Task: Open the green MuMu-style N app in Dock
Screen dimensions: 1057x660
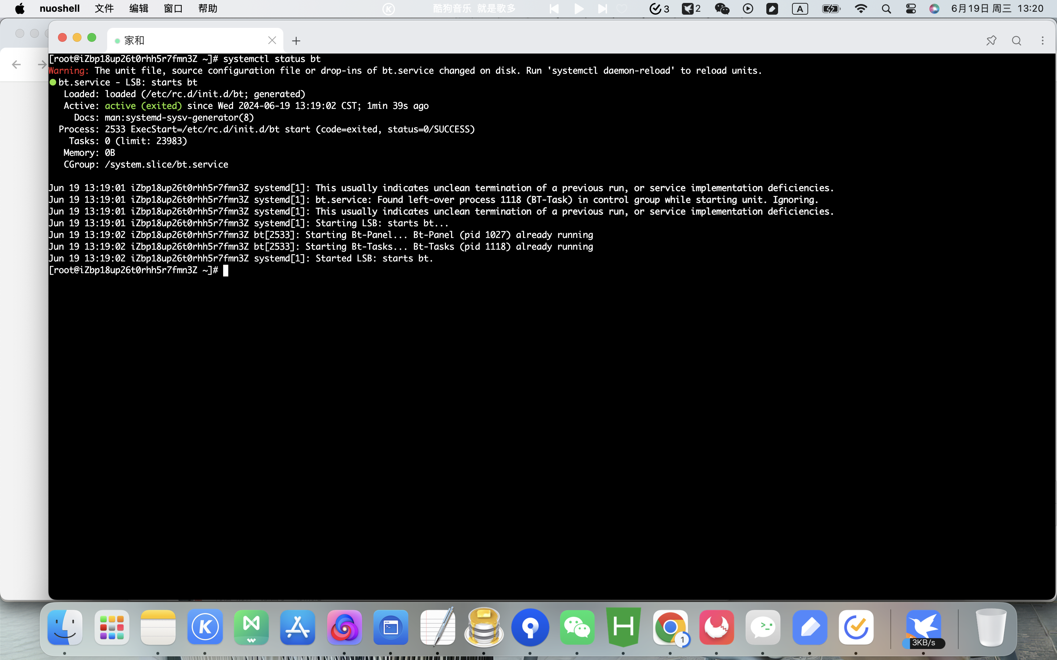Action: pos(251,627)
